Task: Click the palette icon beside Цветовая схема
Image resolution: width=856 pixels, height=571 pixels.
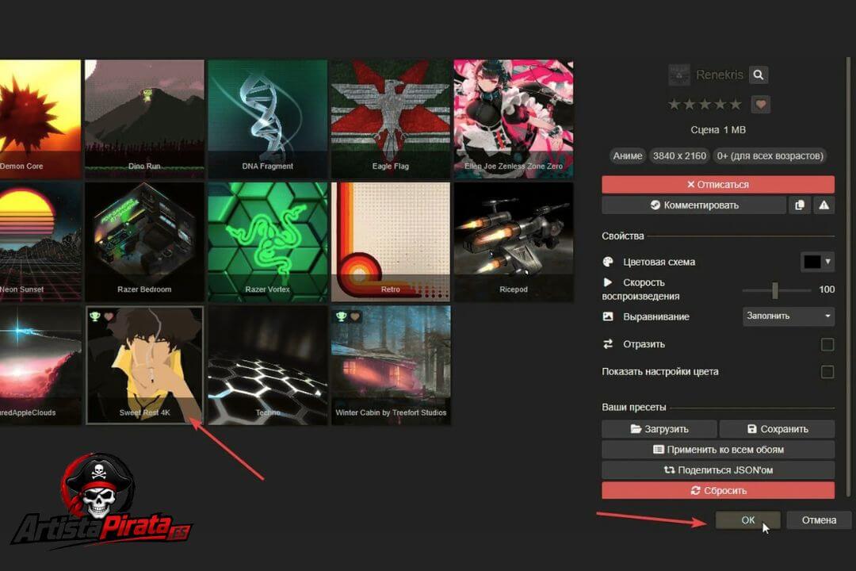Action: (x=608, y=262)
